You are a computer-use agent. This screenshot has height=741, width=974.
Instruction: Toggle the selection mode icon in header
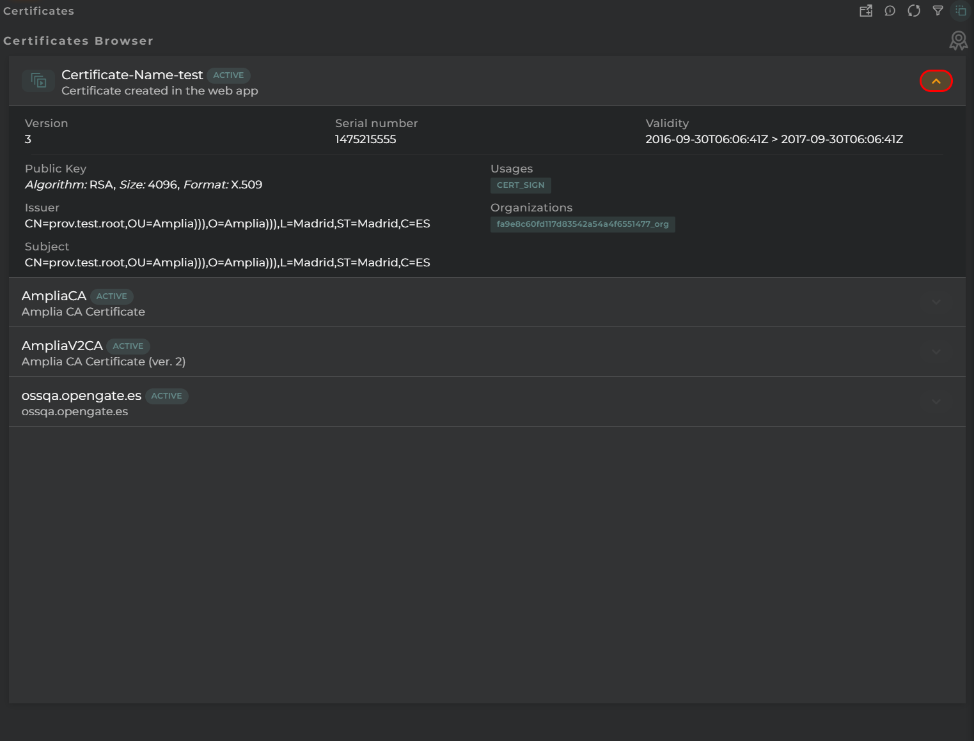[961, 11]
